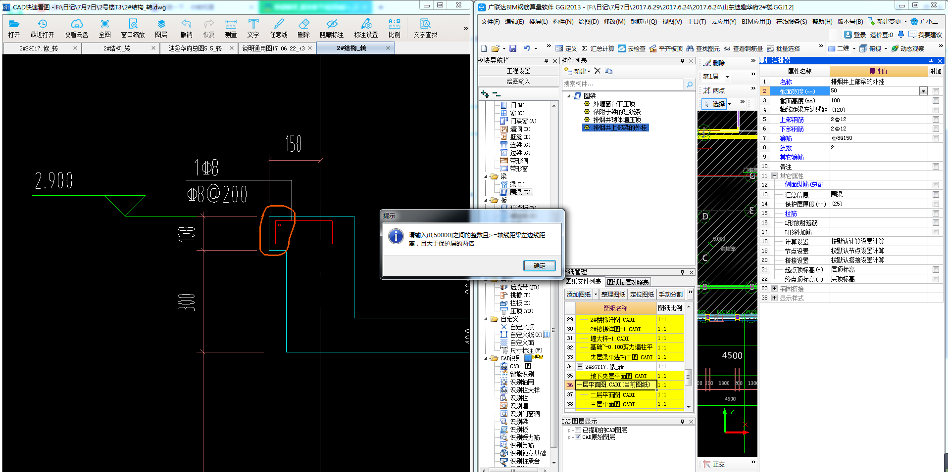Select the 测量 measure tool
948x472 pixels.
[x=231, y=28]
